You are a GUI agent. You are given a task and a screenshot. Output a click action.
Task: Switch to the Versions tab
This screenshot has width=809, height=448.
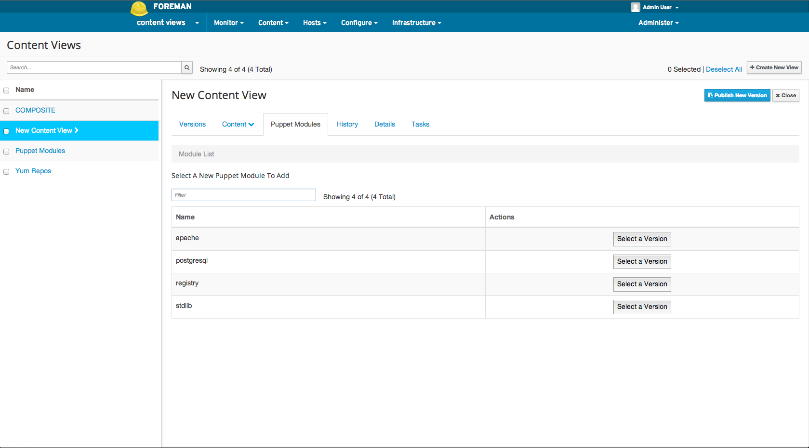pos(192,124)
